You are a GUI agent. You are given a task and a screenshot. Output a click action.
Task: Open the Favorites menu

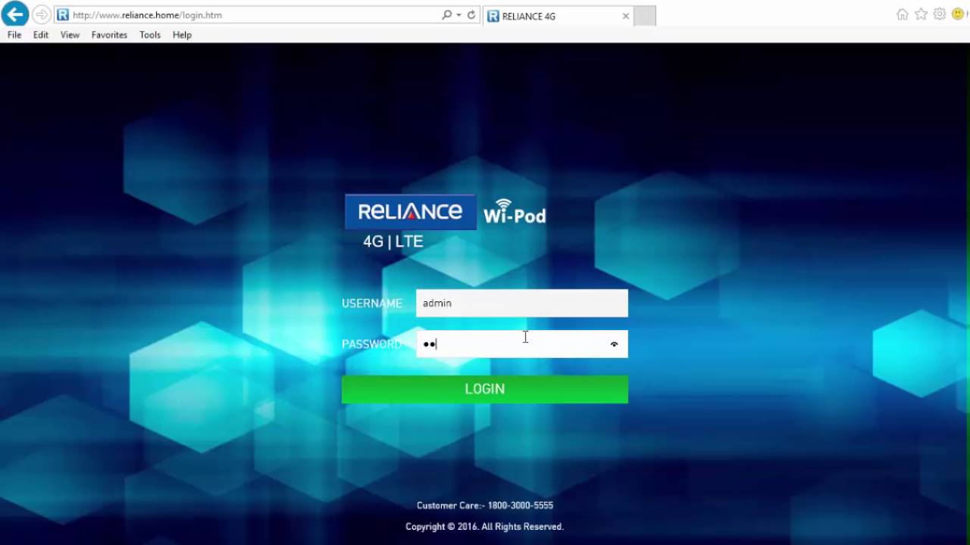click(x=109, y=35)
